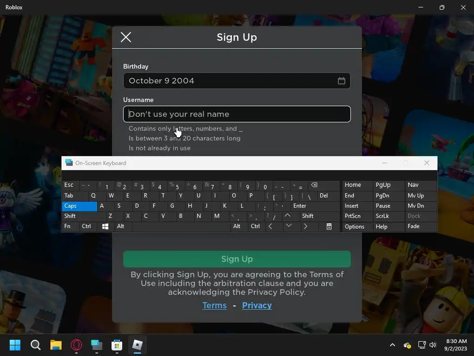Viewport: 474px width, 356px height.
Task: Click the Username input field
Action: click(x=237, y=114)
